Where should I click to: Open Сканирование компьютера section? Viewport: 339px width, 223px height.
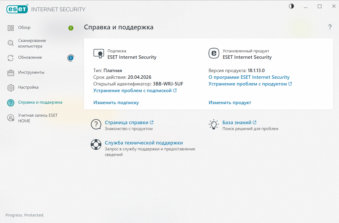32,43
